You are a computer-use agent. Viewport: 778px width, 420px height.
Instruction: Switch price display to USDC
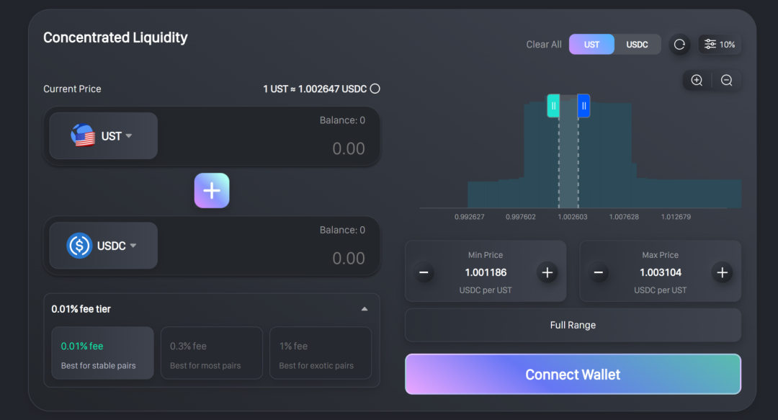point(637,45)
